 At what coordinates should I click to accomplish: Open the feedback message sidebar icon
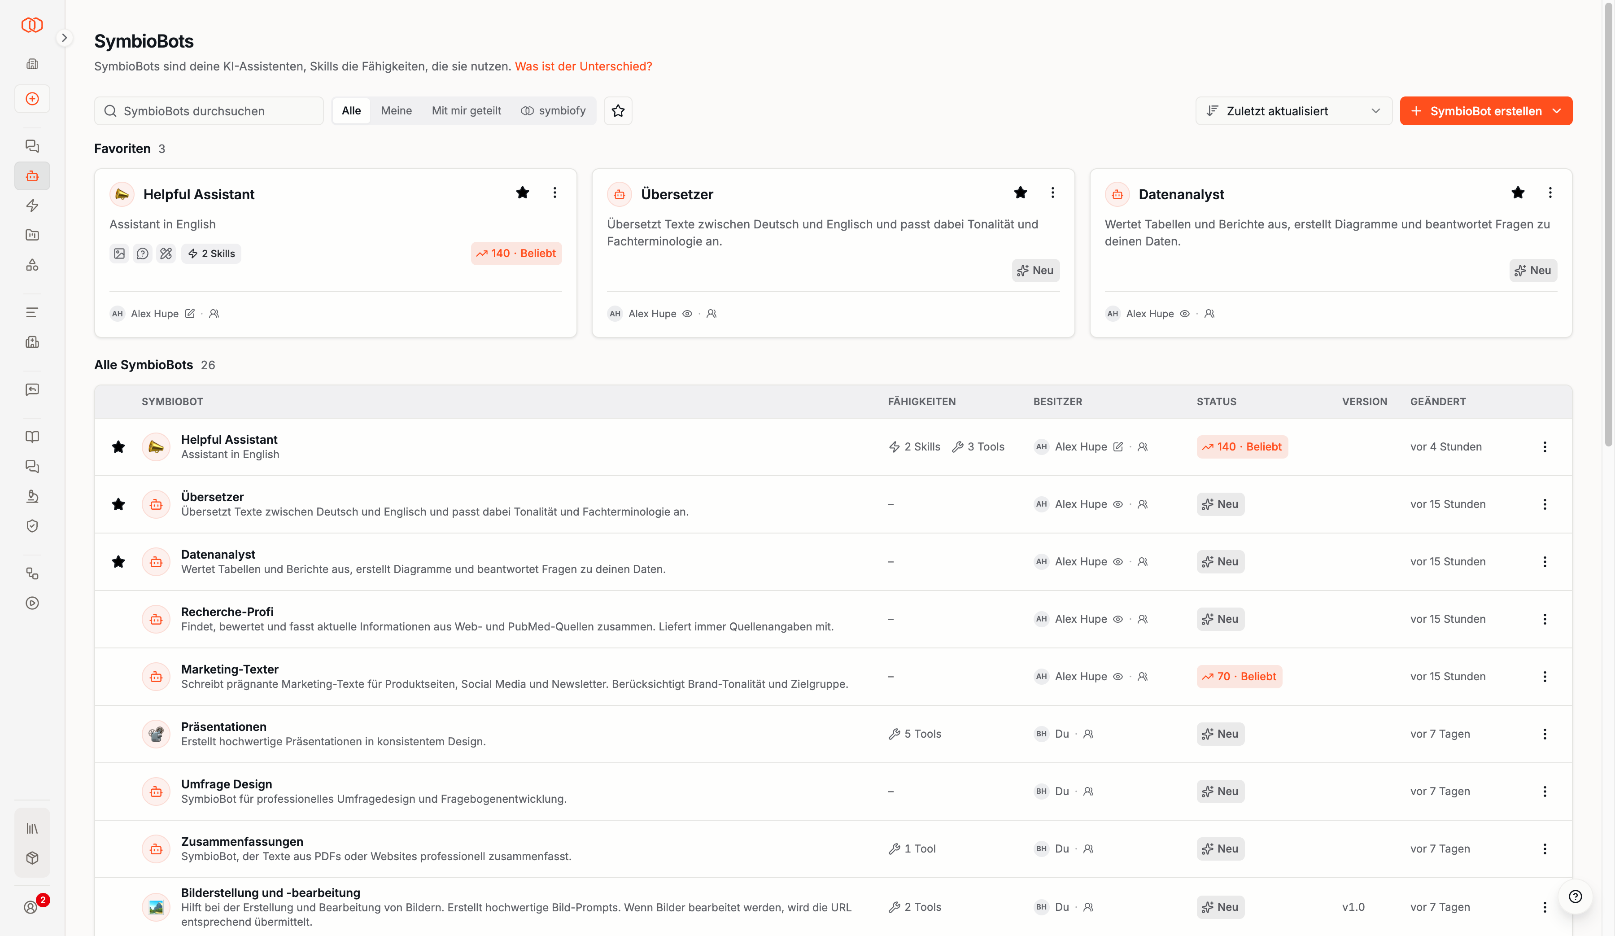32,389
